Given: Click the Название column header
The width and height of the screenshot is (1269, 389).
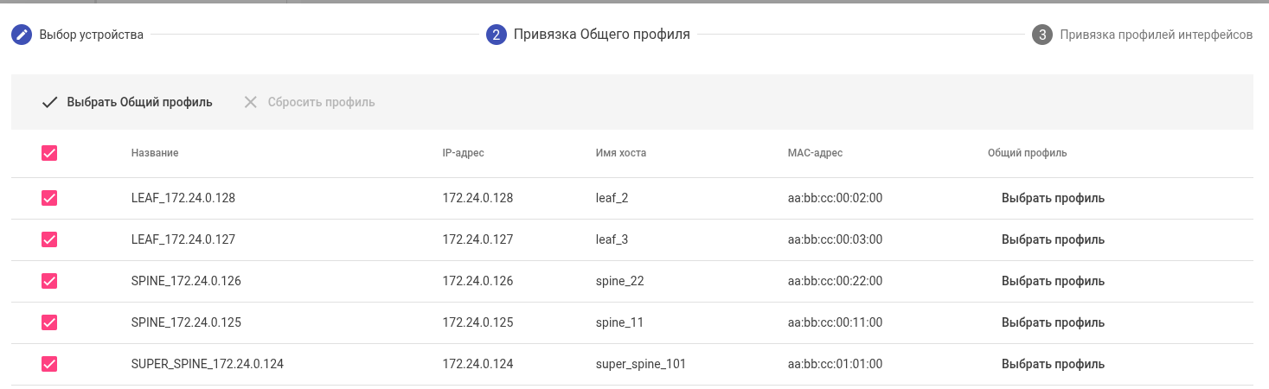Looking at the screenshot, I should coord(155,153).
